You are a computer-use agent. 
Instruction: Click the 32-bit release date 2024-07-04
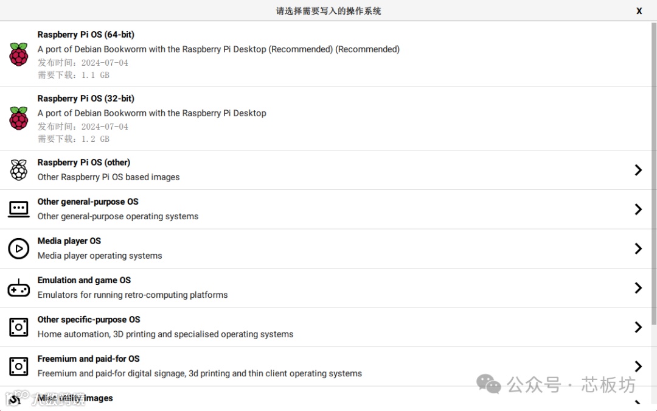point(83,127)
